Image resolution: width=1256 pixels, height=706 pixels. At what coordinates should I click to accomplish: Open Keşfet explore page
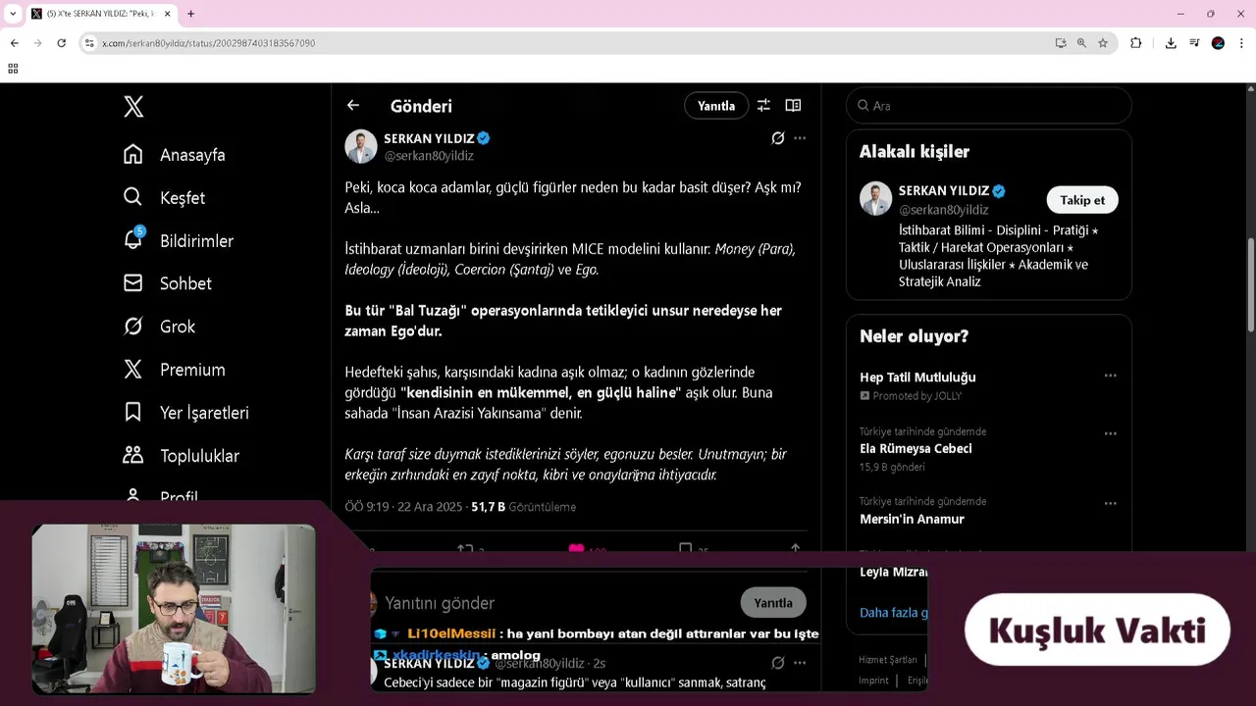tap(165, 198)
